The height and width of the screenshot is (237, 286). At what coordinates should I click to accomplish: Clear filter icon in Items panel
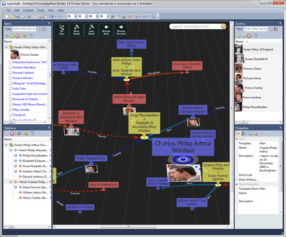[x=39, y=29]
